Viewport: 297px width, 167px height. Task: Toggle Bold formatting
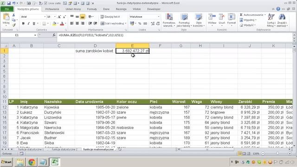point(23,24)
